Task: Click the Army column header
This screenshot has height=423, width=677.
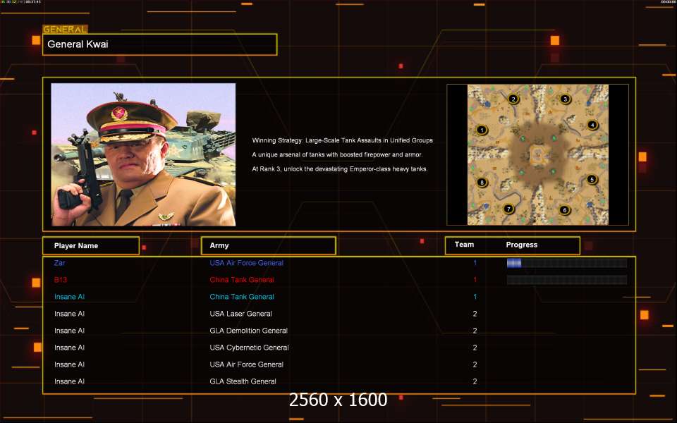Action: point(268,245)
